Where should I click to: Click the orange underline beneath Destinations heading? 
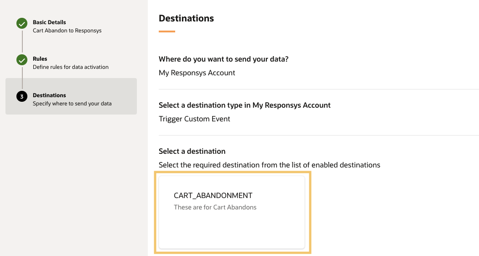[x=167, y=31]
